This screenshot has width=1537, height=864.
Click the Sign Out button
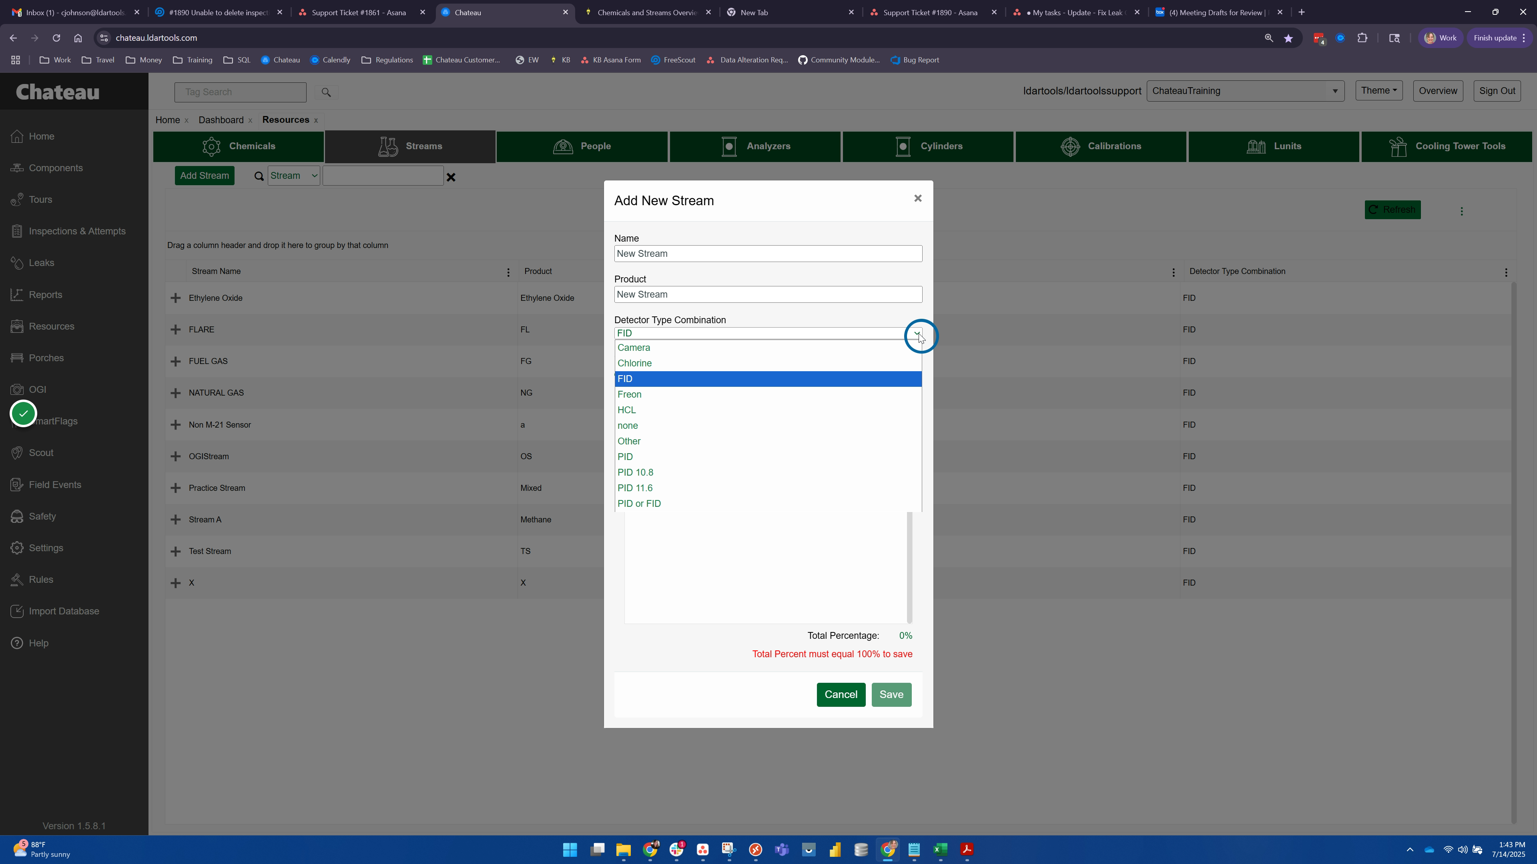click(1497, 91)
